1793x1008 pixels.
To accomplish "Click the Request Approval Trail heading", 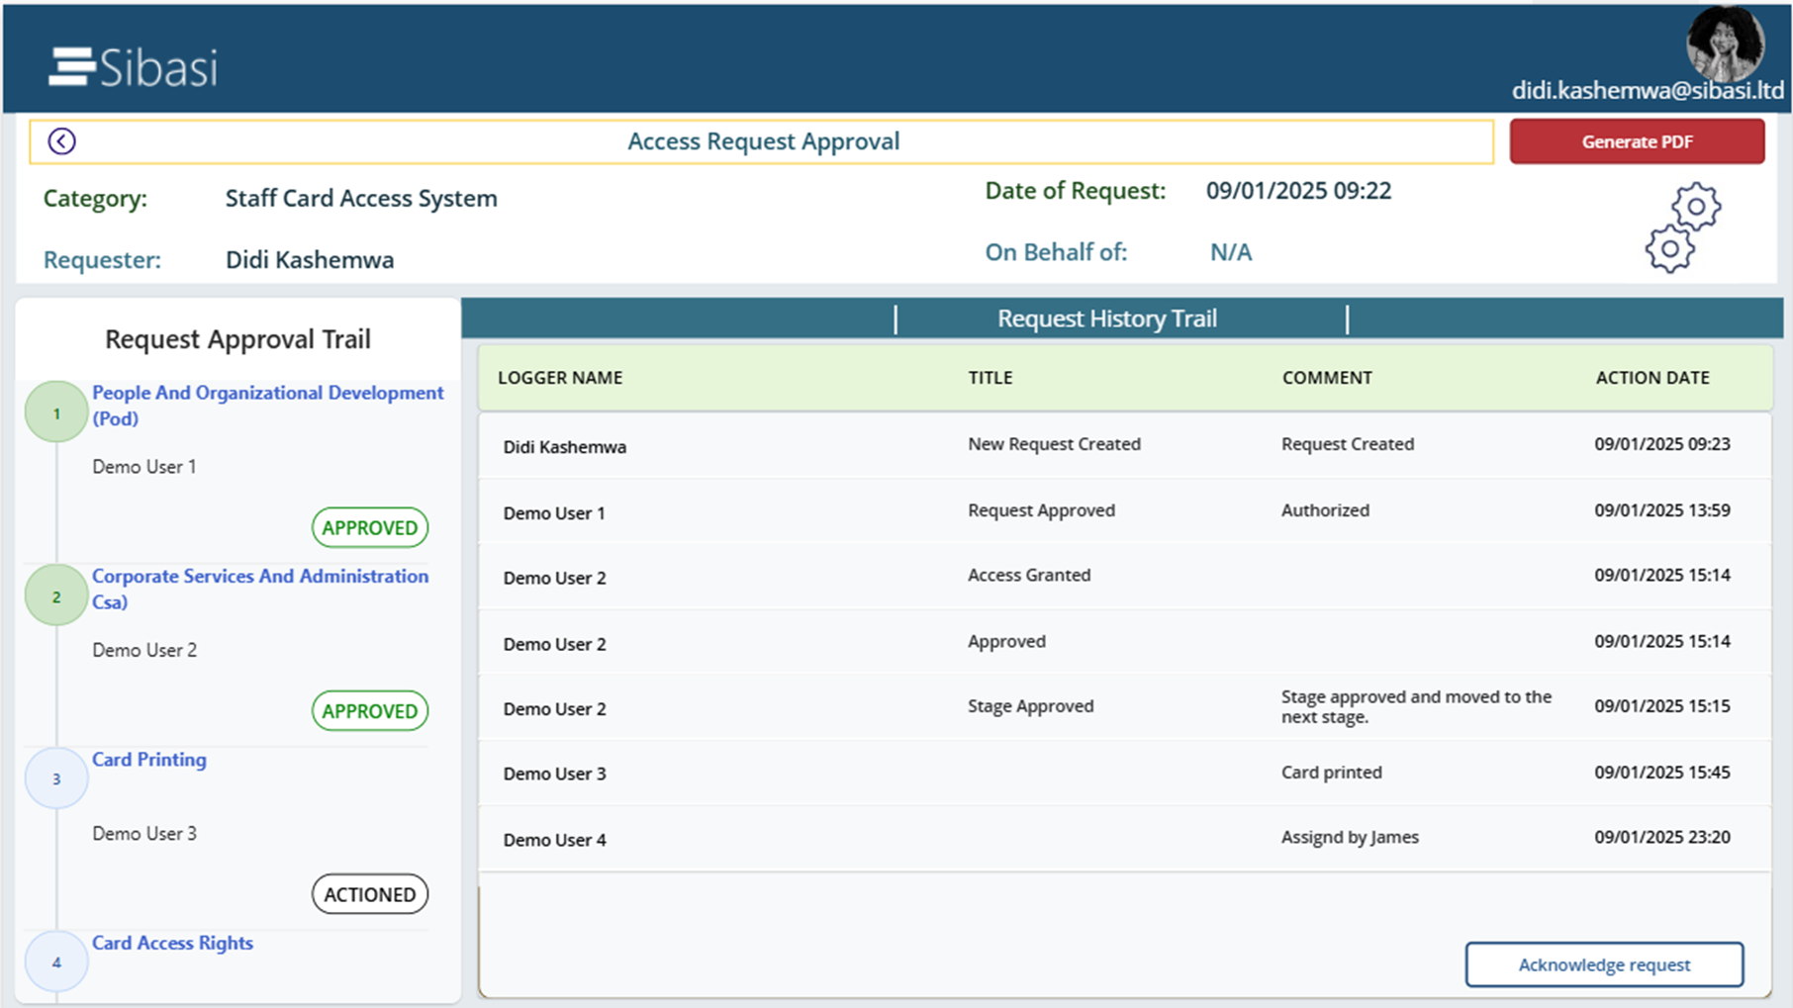I will point(237,339).
